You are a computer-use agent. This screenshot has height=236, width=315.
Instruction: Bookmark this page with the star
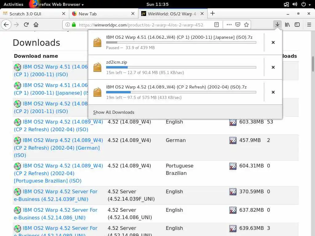coord(246,25)
